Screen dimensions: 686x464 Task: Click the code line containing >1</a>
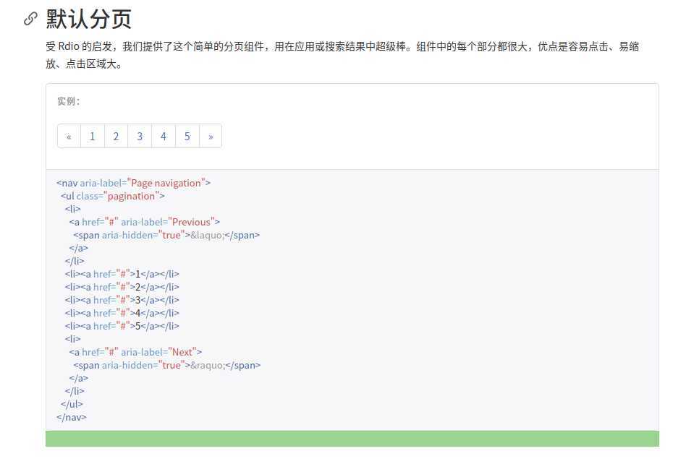click(x=122, y=274)
